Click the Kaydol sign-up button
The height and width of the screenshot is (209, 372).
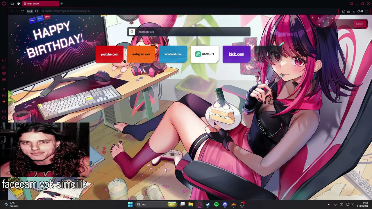click(x=360, y=24)
